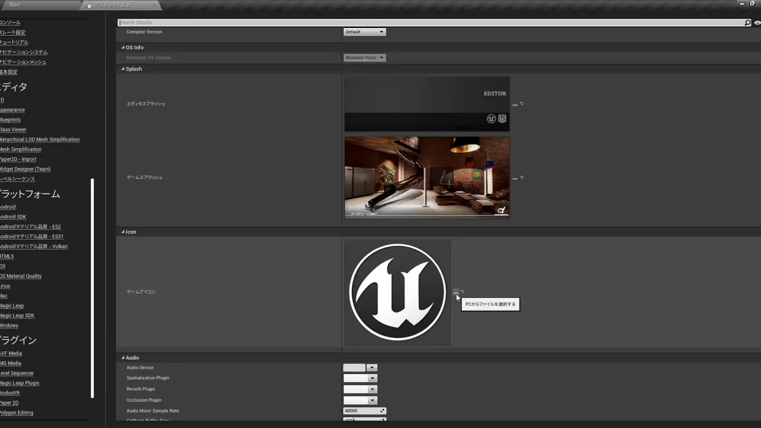Open Androidマテリアル品質 - ES2 settings

point(30,227)
